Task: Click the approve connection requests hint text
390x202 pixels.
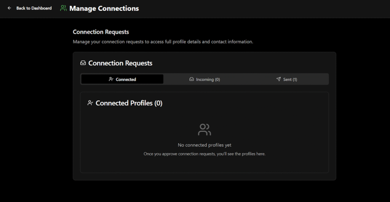Action: click(x=205, y=154)
